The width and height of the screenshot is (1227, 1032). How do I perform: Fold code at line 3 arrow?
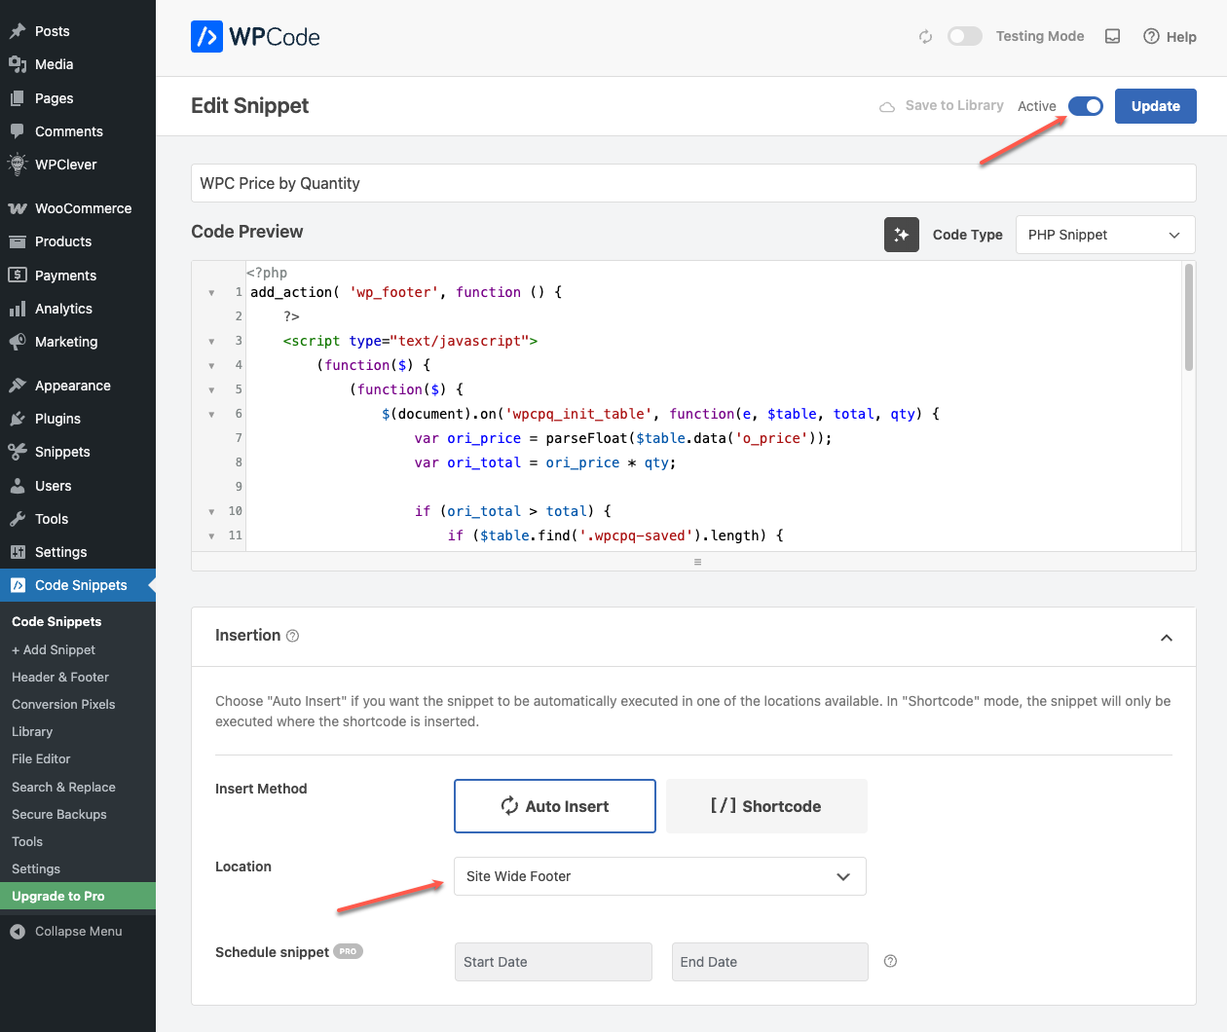coord(211,342)
